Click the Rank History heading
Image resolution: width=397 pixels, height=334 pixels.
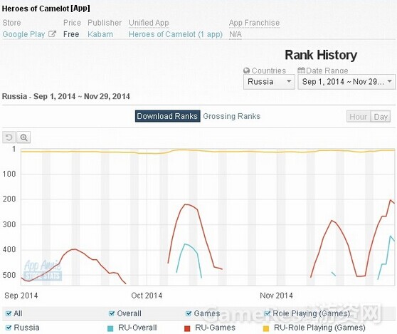tap(321, 55)
